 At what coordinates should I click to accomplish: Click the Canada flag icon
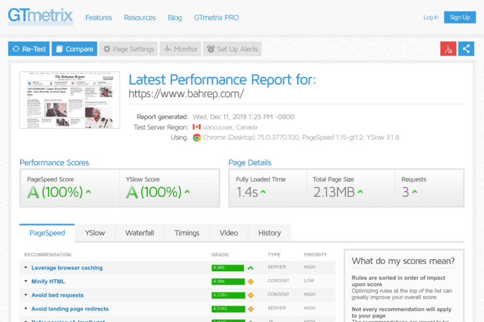pos(197,127)
